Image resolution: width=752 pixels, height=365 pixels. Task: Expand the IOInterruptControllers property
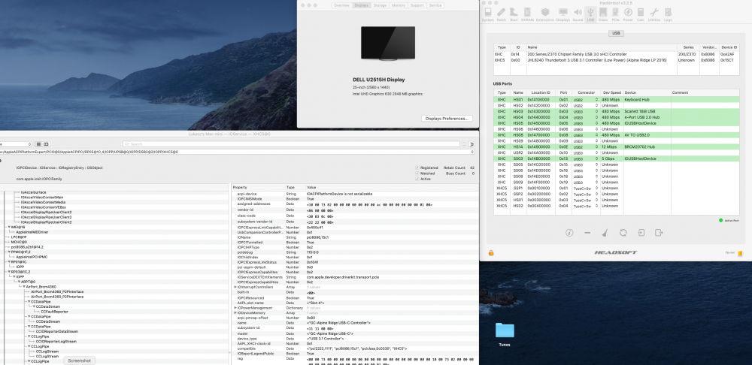point(235,287)
